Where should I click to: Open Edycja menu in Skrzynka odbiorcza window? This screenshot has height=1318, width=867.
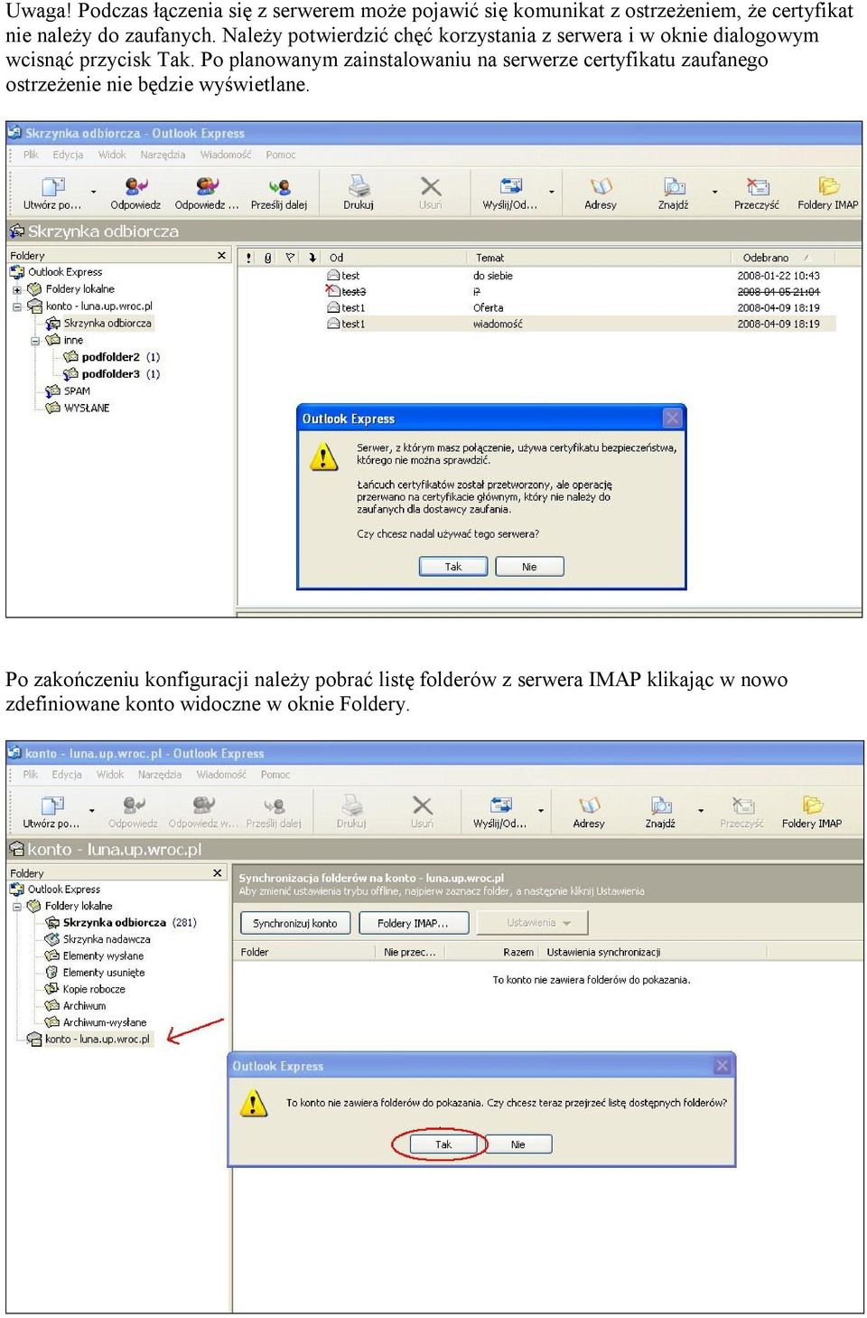pyautogui.click(x=68, y=155)
